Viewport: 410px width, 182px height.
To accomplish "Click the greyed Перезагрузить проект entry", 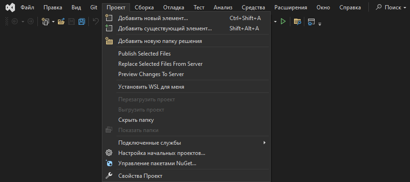I will click(186, 99).
